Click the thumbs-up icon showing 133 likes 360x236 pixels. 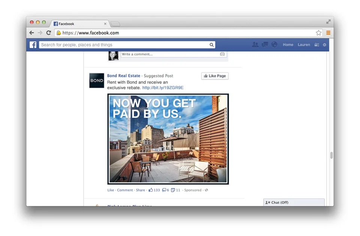pos(151,190)
